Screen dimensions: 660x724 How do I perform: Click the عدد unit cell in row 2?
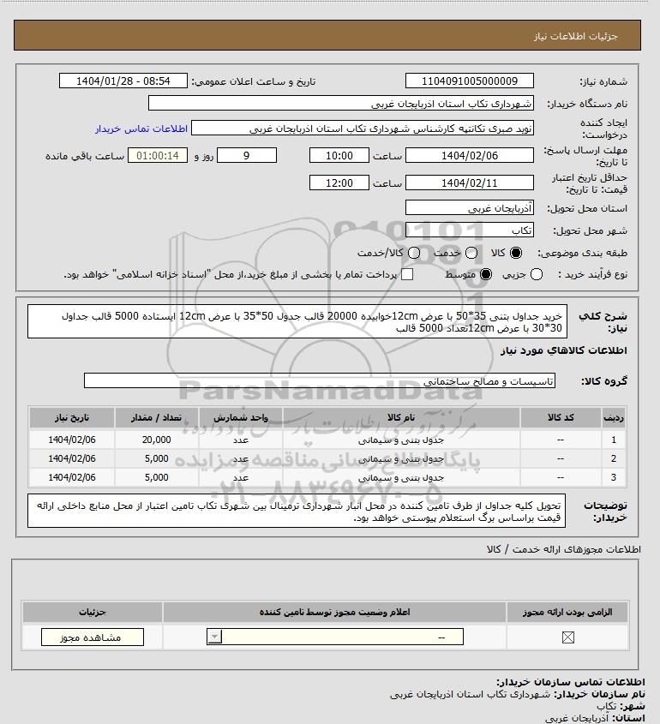241,458
